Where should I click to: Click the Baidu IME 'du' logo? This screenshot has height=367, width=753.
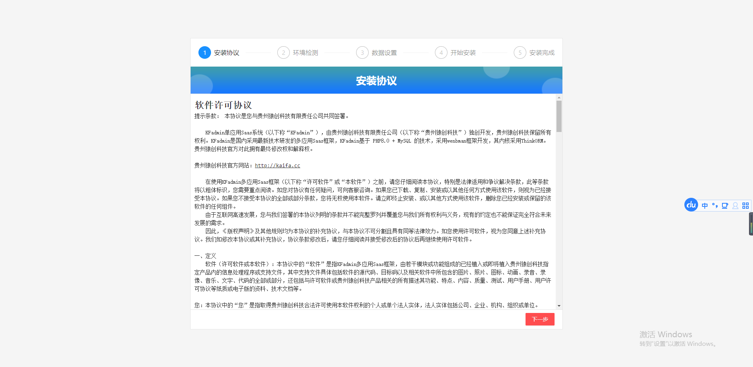click(691, 205)
